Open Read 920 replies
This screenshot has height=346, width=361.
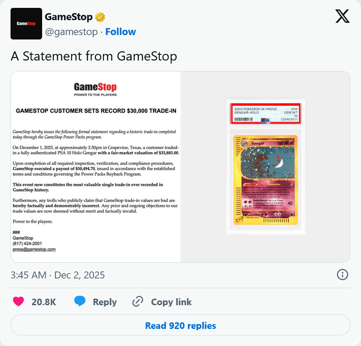point(181,325)
